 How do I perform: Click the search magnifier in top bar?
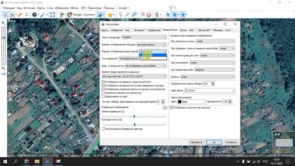click(x=175, y=8)
